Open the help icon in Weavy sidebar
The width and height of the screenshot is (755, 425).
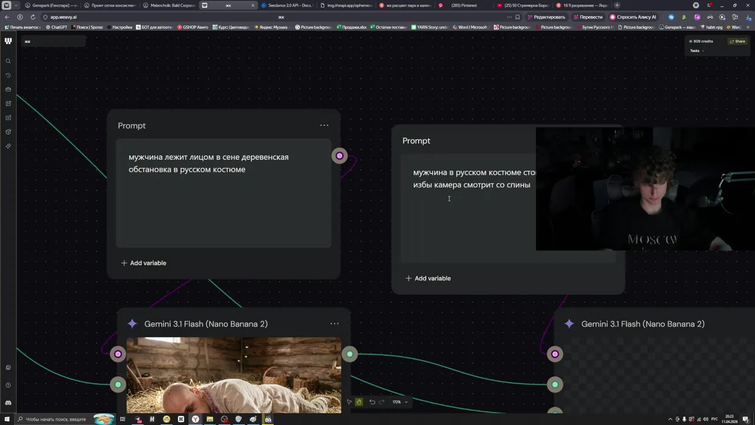pos(8,385)
